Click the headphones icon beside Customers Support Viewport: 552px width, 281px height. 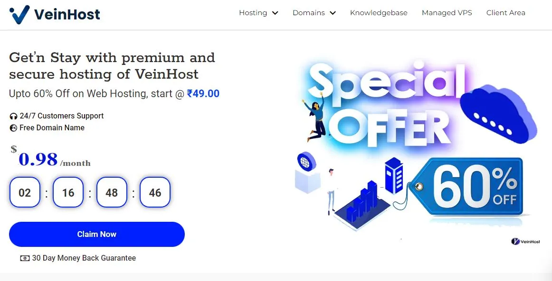(x=13, y=116)
